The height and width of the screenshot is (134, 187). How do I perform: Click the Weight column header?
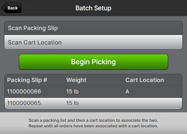76,80
